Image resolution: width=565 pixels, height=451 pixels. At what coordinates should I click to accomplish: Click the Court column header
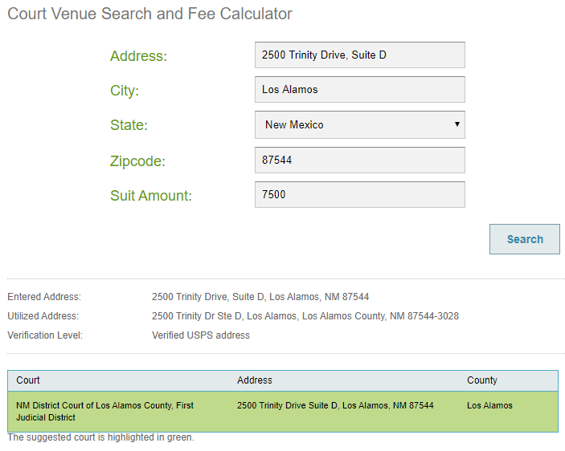pos(28,380)
